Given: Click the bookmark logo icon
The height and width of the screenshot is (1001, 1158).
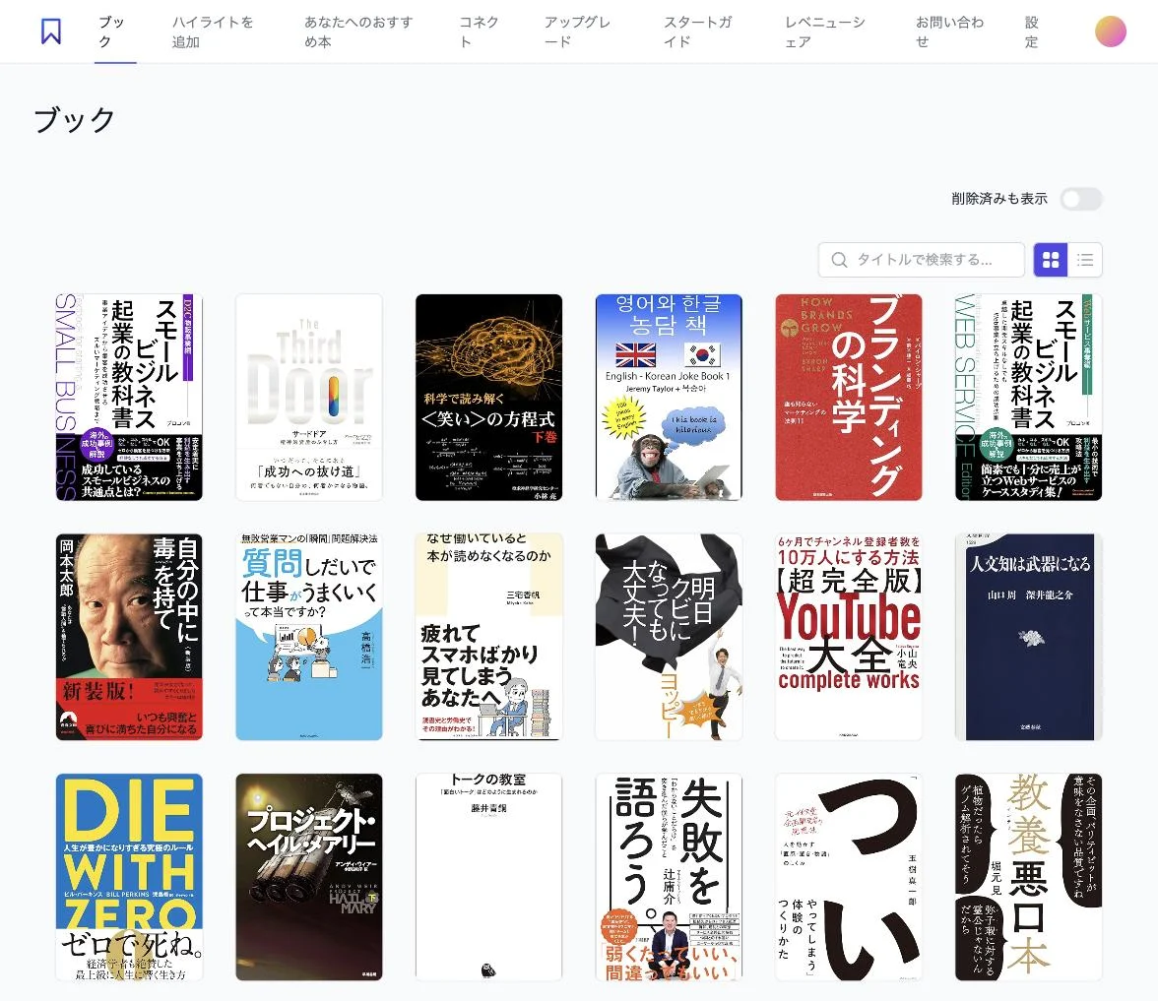Looking at the screenshot, I should [x=51, y=31].
